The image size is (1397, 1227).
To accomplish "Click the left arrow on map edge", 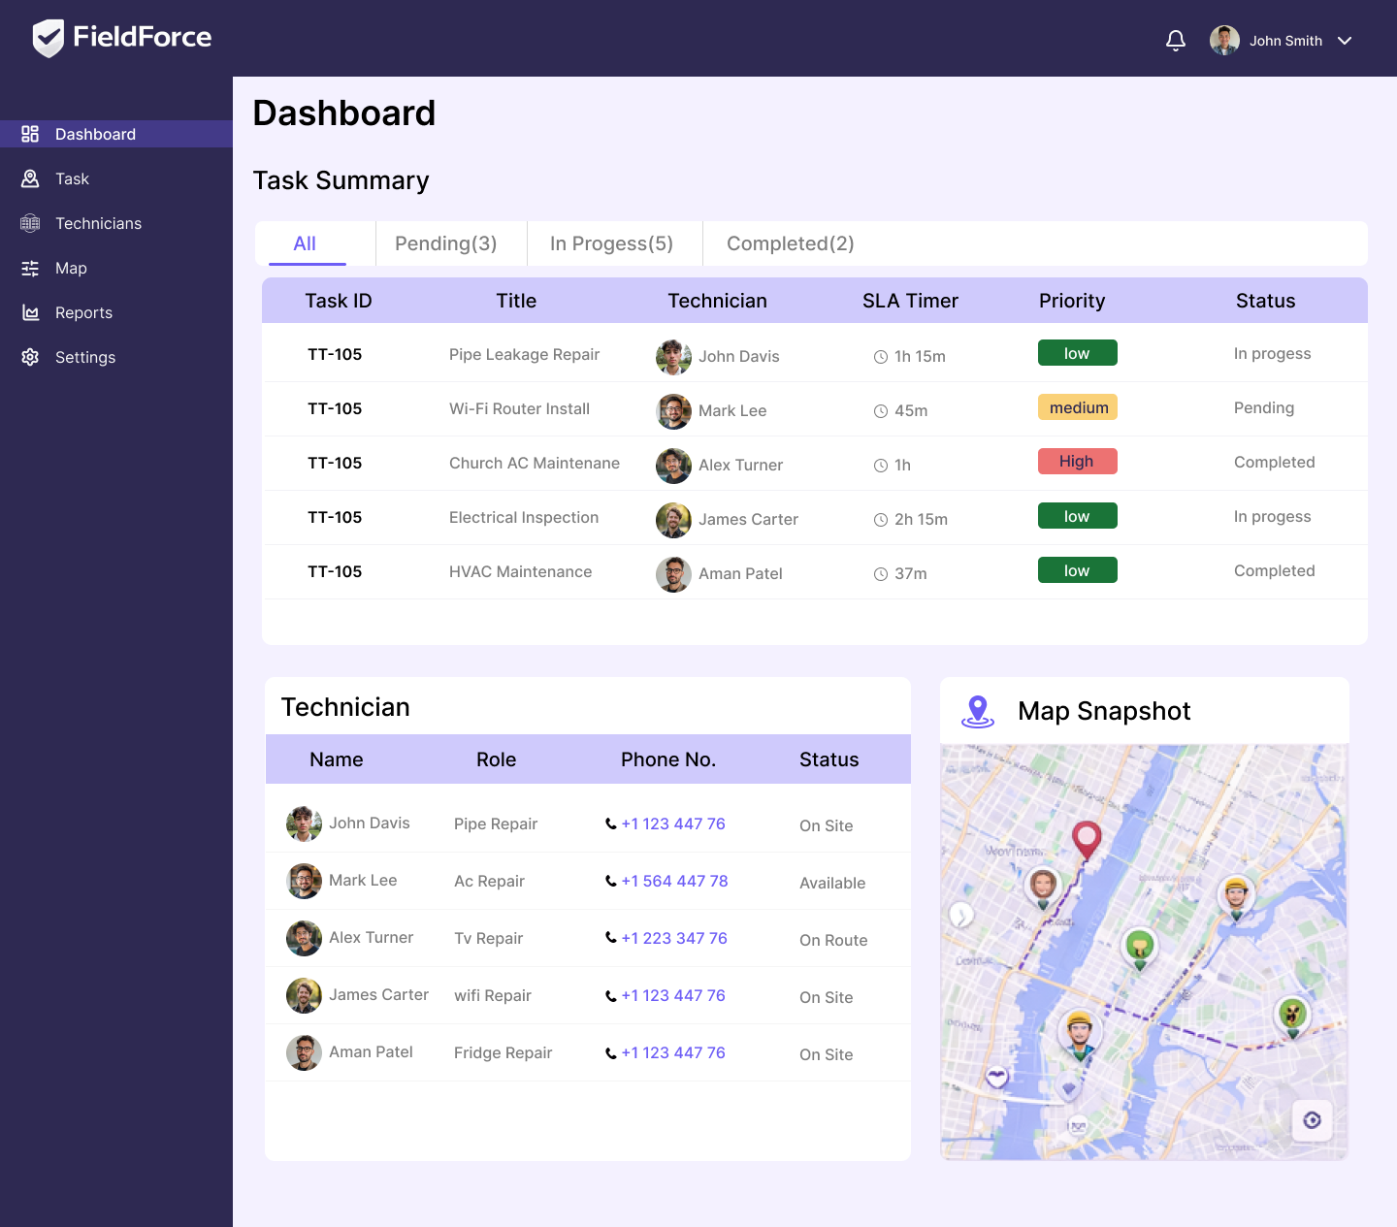I will pos(960,915).
